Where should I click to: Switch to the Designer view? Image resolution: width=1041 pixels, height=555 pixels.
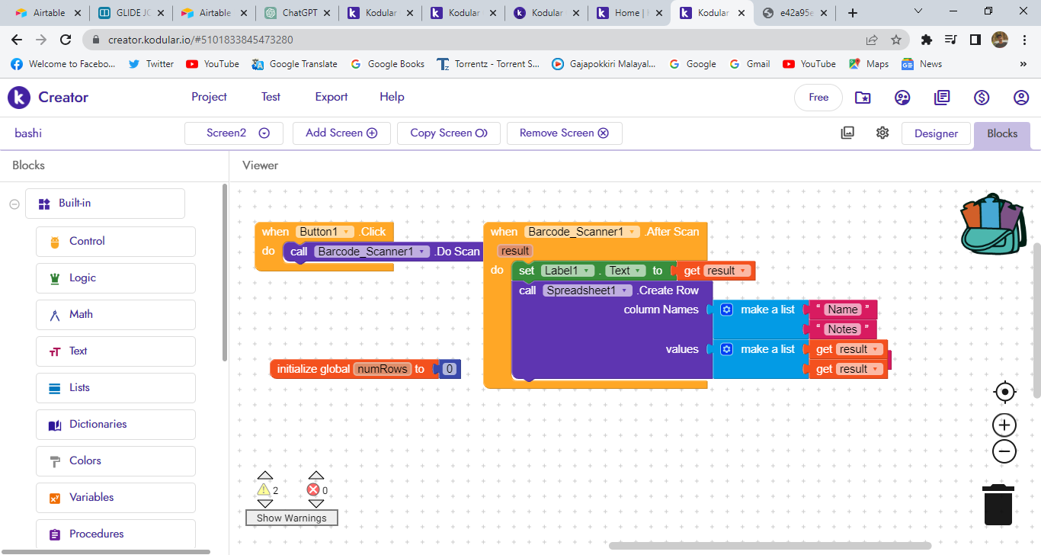tap(936, 133)
